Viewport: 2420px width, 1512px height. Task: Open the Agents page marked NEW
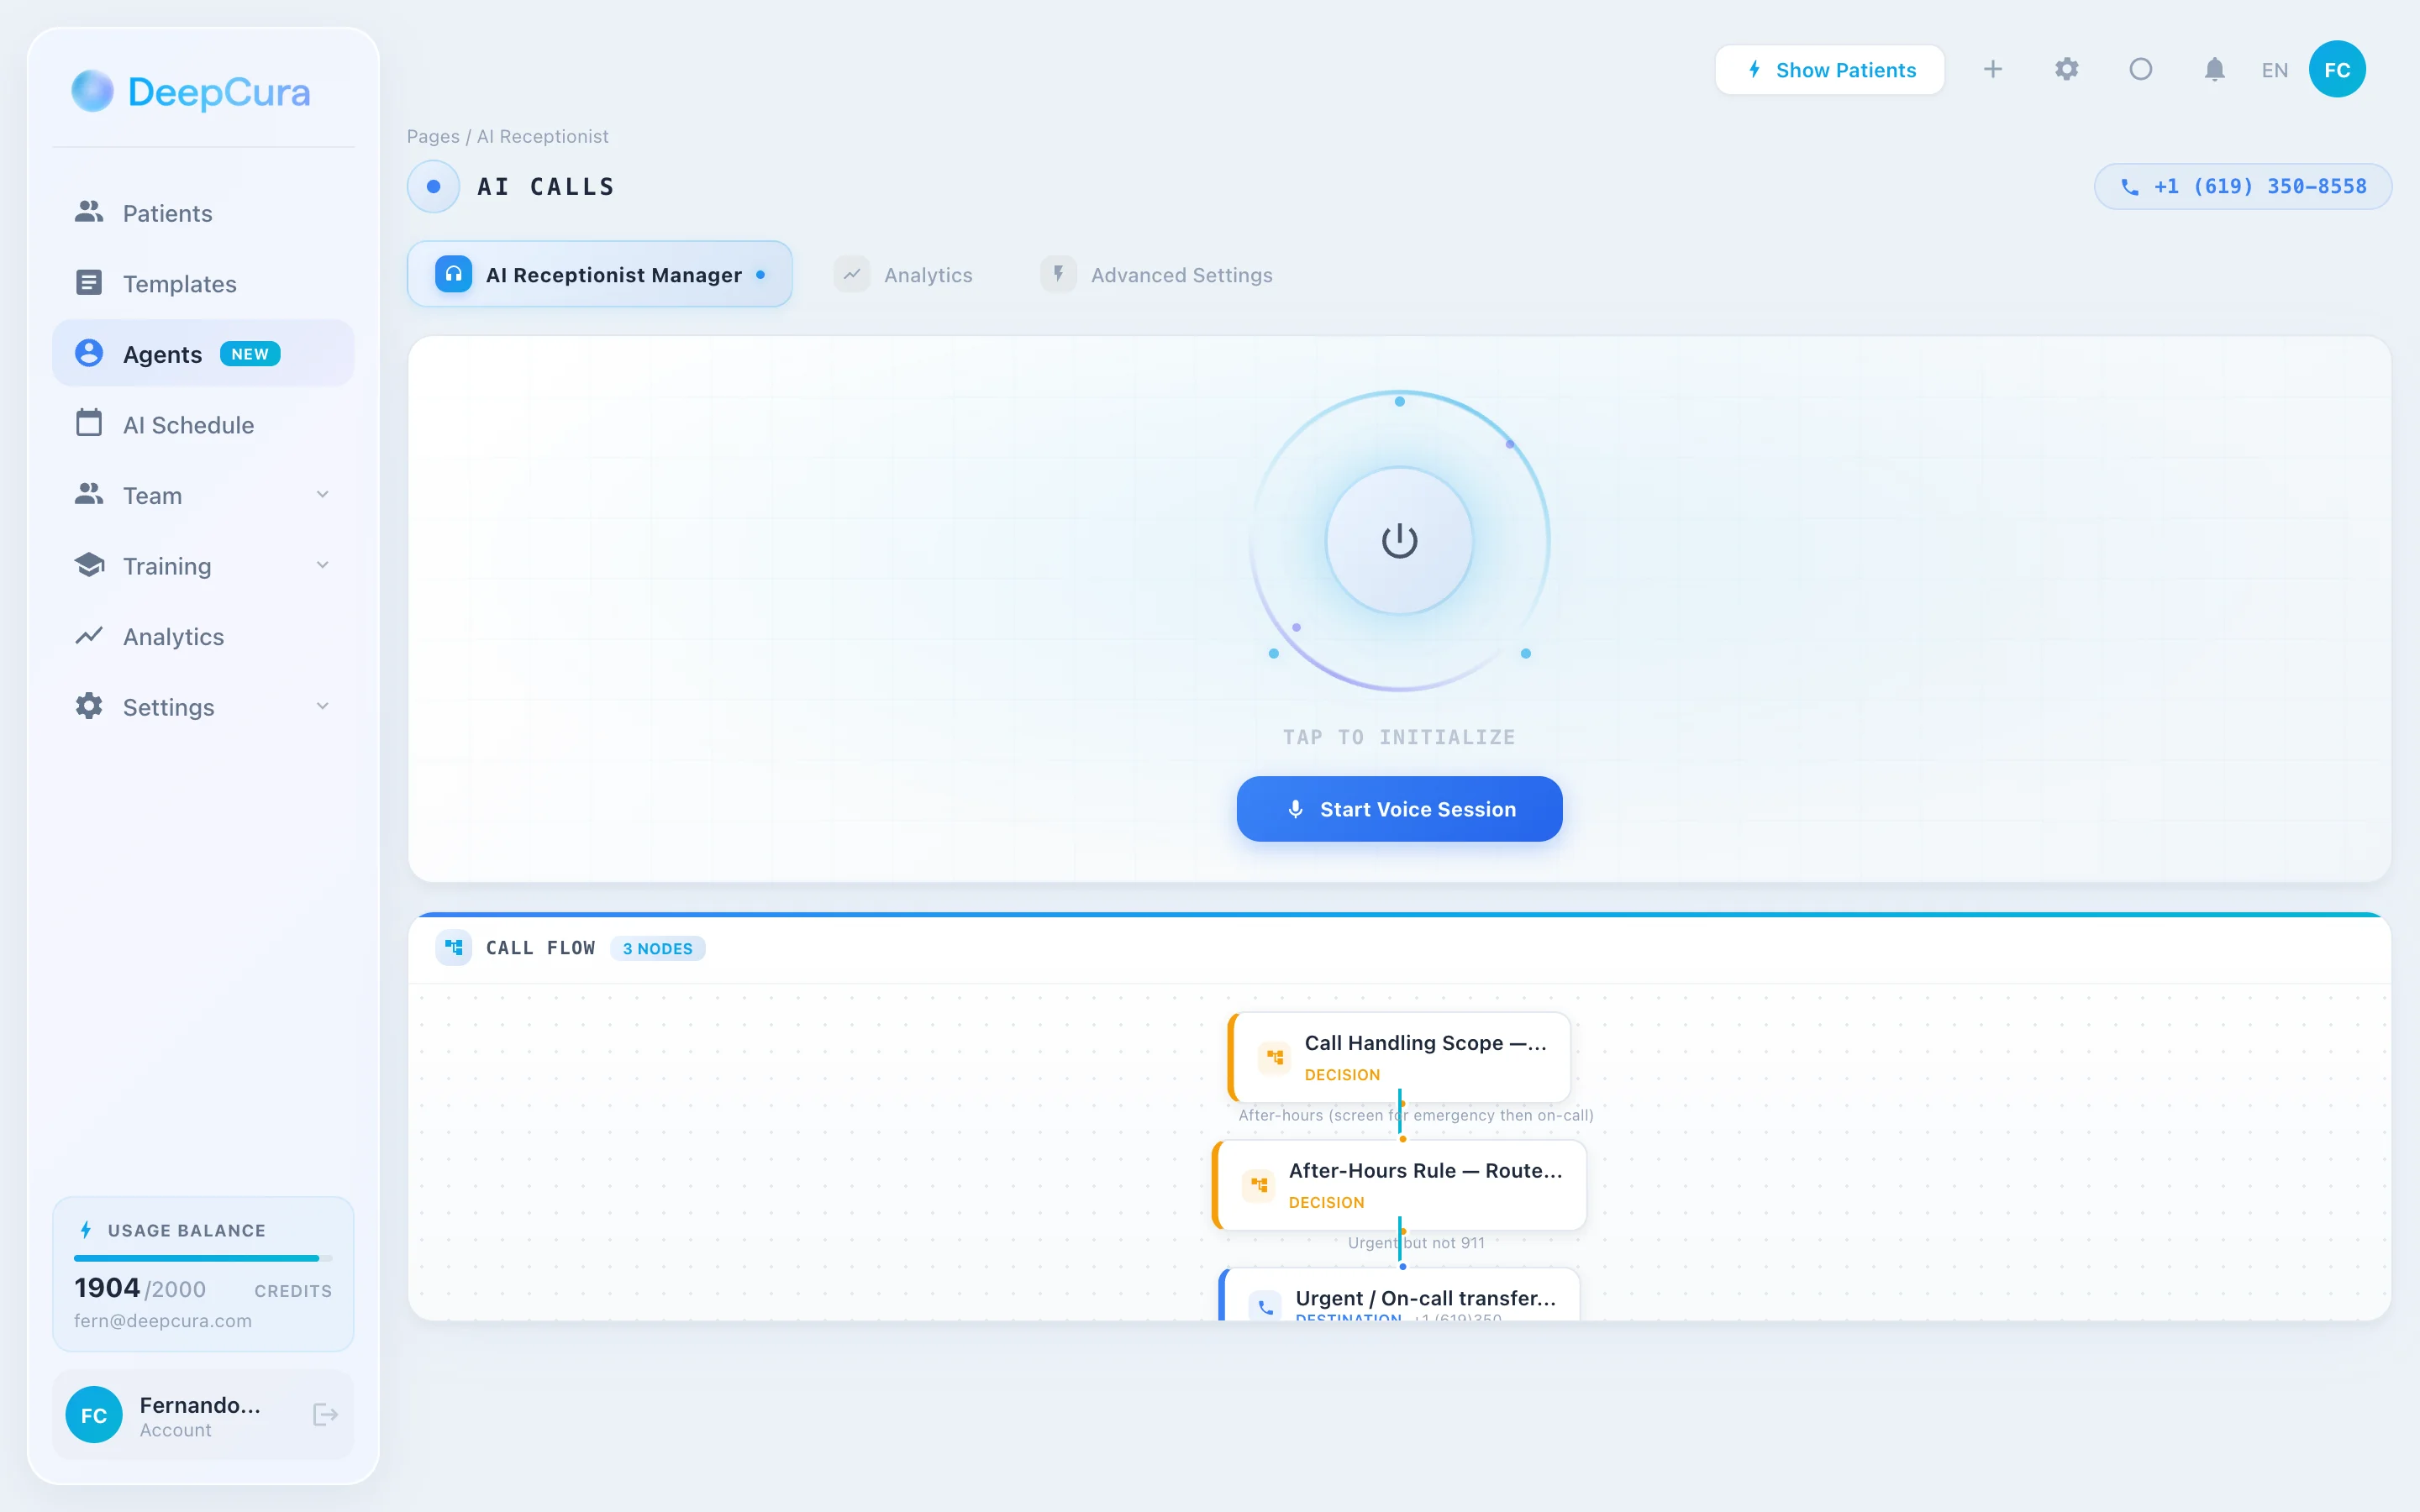[x=163, y=353]
